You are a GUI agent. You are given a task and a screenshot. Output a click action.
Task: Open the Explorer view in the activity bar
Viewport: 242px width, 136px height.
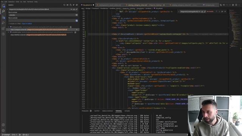tap(3, 6)
